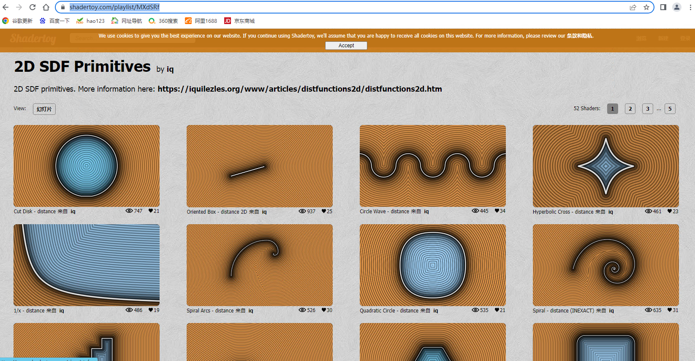Open the Chrome three-dot menu

[690, 7]
